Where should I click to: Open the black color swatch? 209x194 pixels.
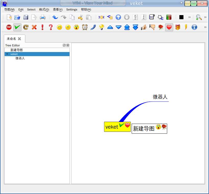(181, 17)
